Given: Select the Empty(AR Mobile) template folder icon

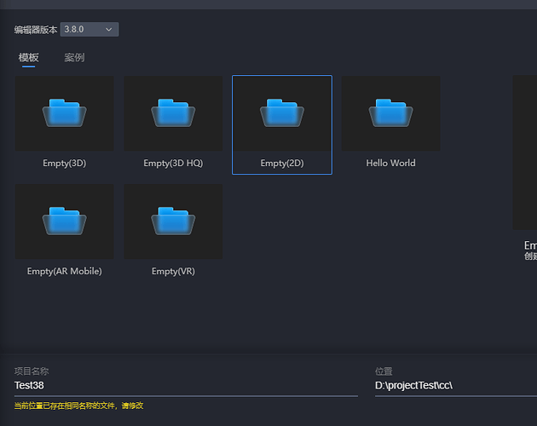Looking at the screenshot, I should pos(65,221).
